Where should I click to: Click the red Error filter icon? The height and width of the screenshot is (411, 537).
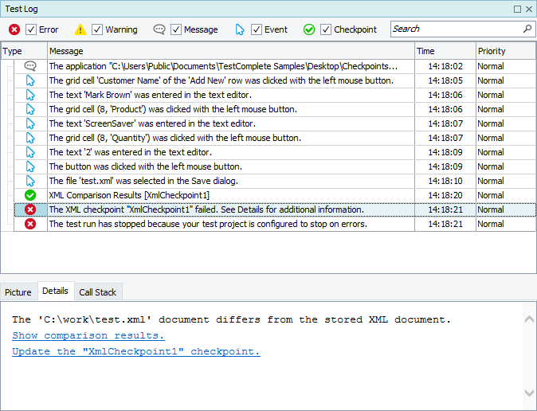click(14, 29)
